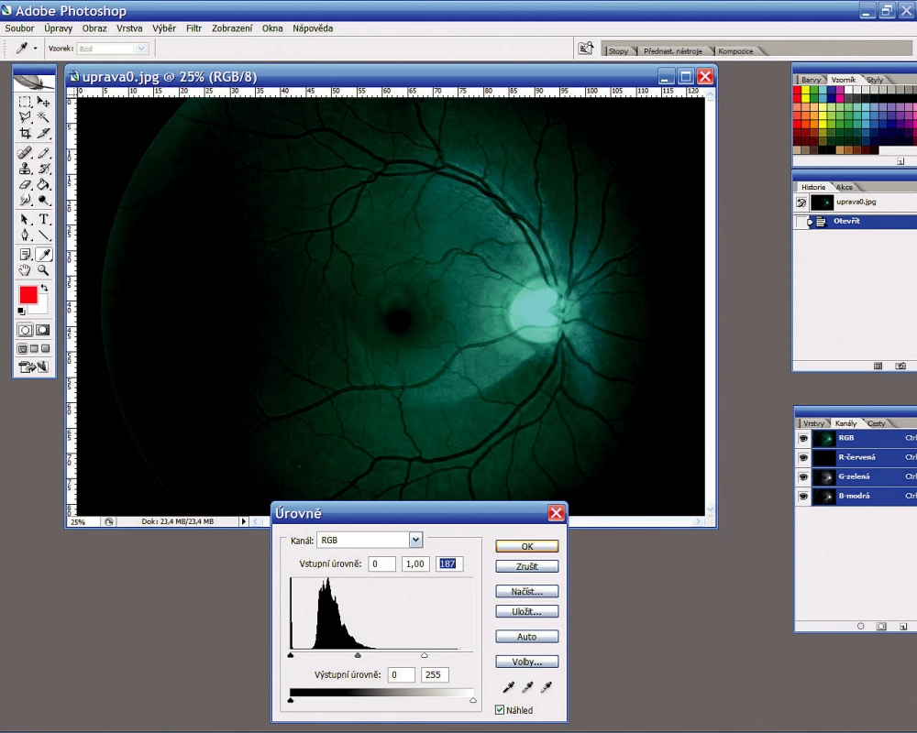
Task: Select the Zoom magnifier tool
Action: (43, 270)
